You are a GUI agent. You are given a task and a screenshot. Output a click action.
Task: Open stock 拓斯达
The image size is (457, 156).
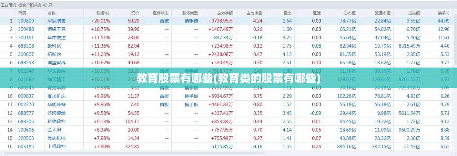tap(54, 54)
